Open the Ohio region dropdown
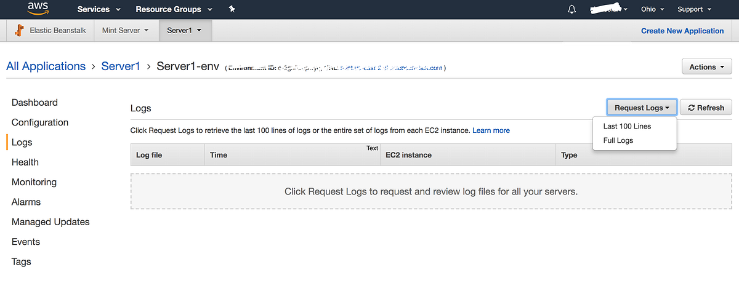The image size is (739, 291). tap(653, 9)
